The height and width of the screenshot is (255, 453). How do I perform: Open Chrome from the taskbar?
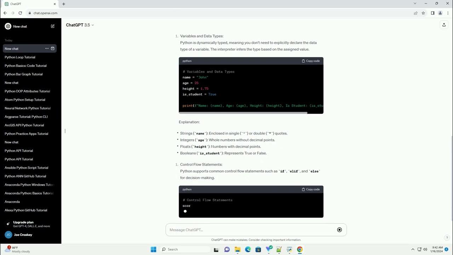[x=300, y=249]
